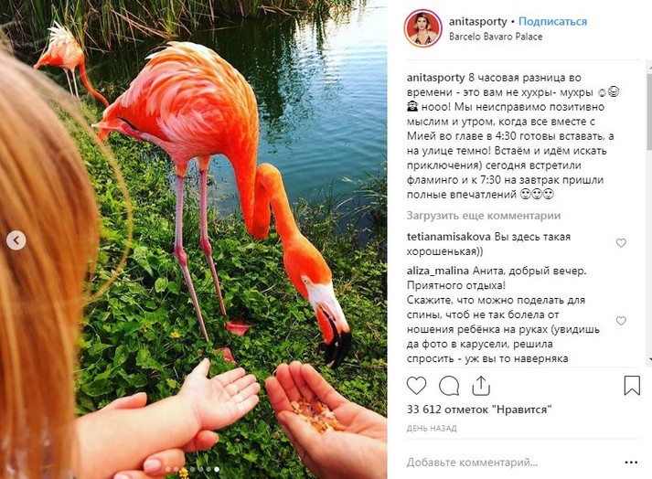Open the ДЕНЬ НАЗАД post timestamp
This screenshot has width=652, height=479.
[432, 429]
